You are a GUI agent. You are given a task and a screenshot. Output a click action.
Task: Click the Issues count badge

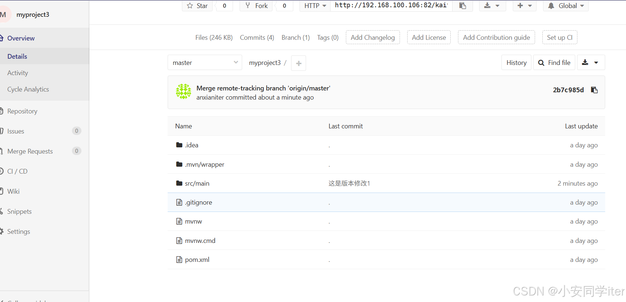77,131
